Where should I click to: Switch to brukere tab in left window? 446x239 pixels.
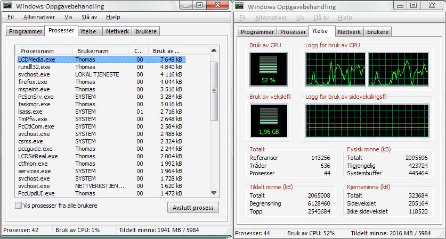[146, 31]
